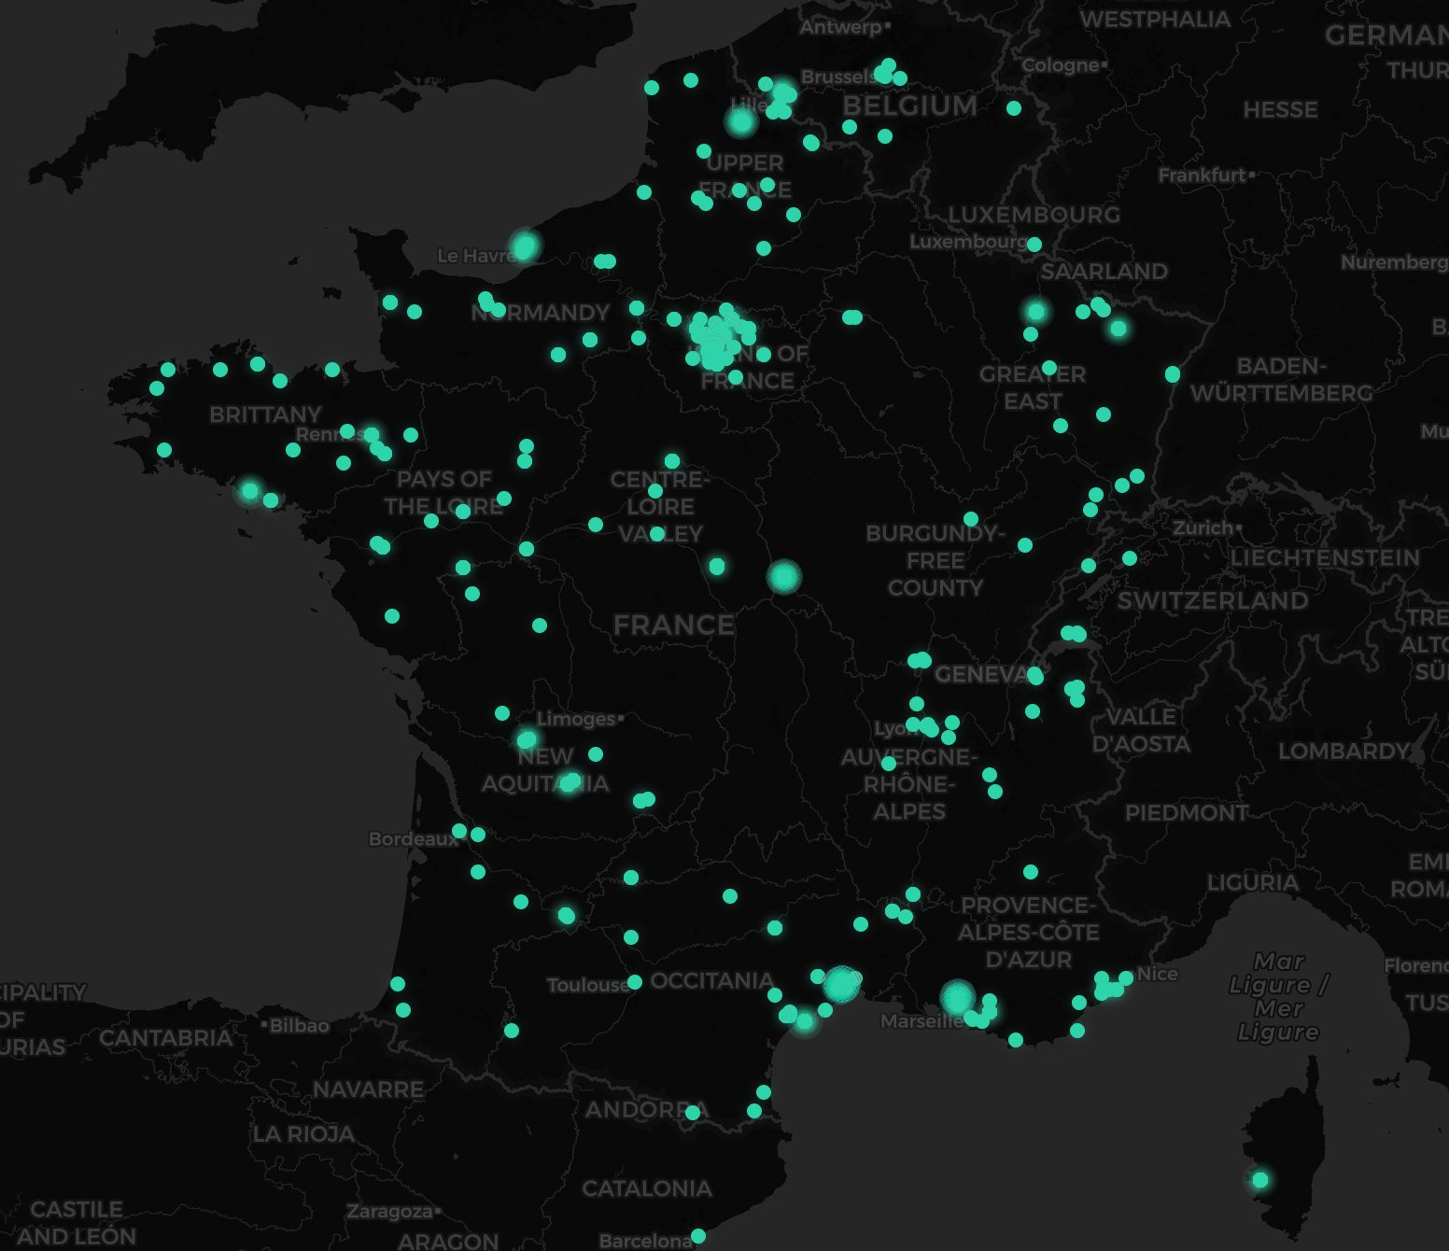This screenshot has width=1449, height=1251.
Task: Click the data point beside the Barcelona label
Action: [697, 1236]
